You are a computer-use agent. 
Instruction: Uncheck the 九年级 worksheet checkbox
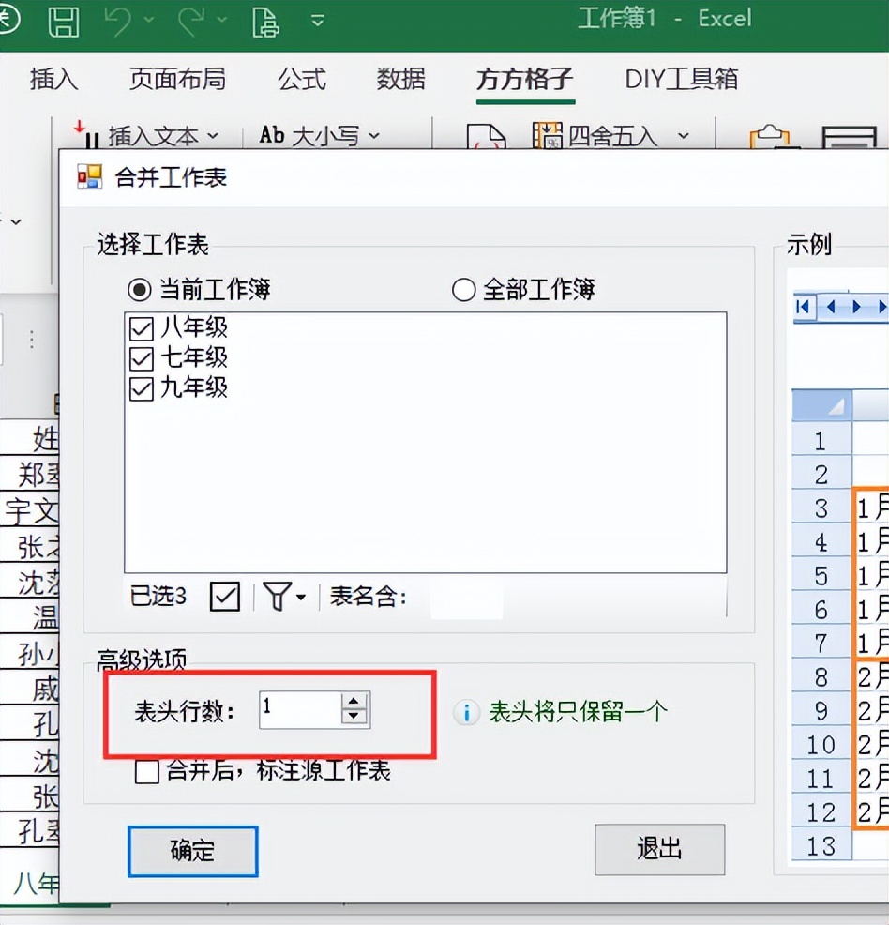(142, 389)
